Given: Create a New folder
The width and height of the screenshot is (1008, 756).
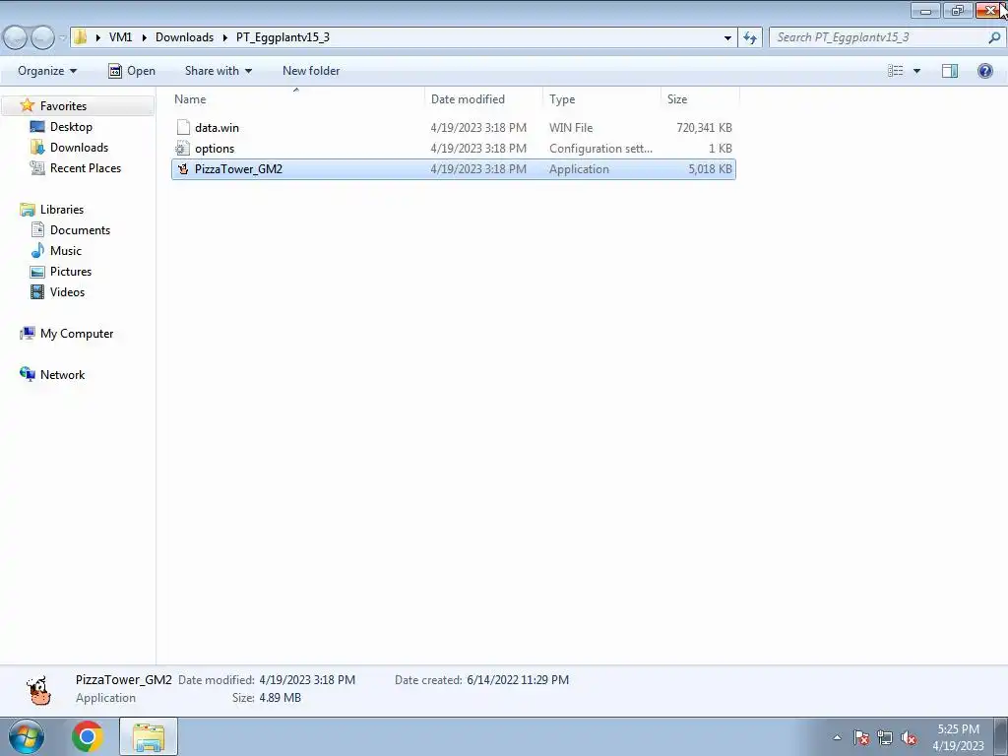Looking at the screenshot, I should point(311,71).
